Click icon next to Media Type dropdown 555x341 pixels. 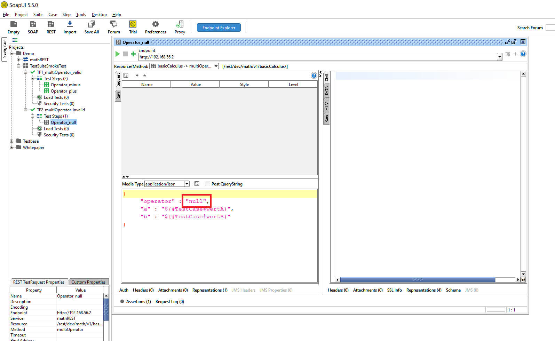click(197, 184)
